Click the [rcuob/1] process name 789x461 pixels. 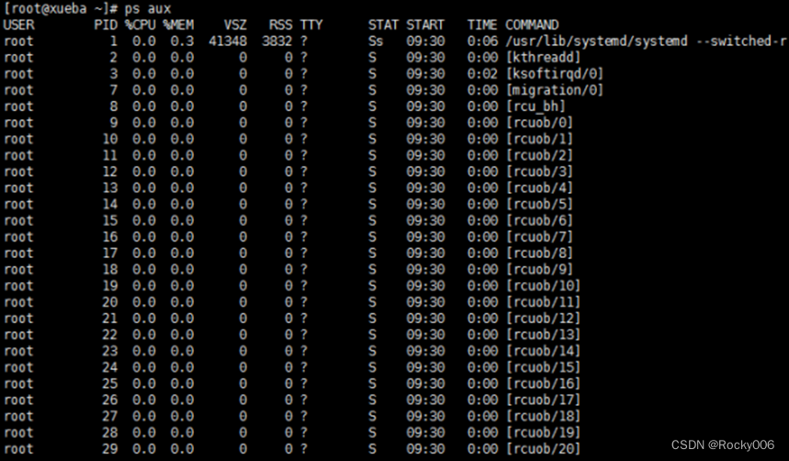(539, 139)
